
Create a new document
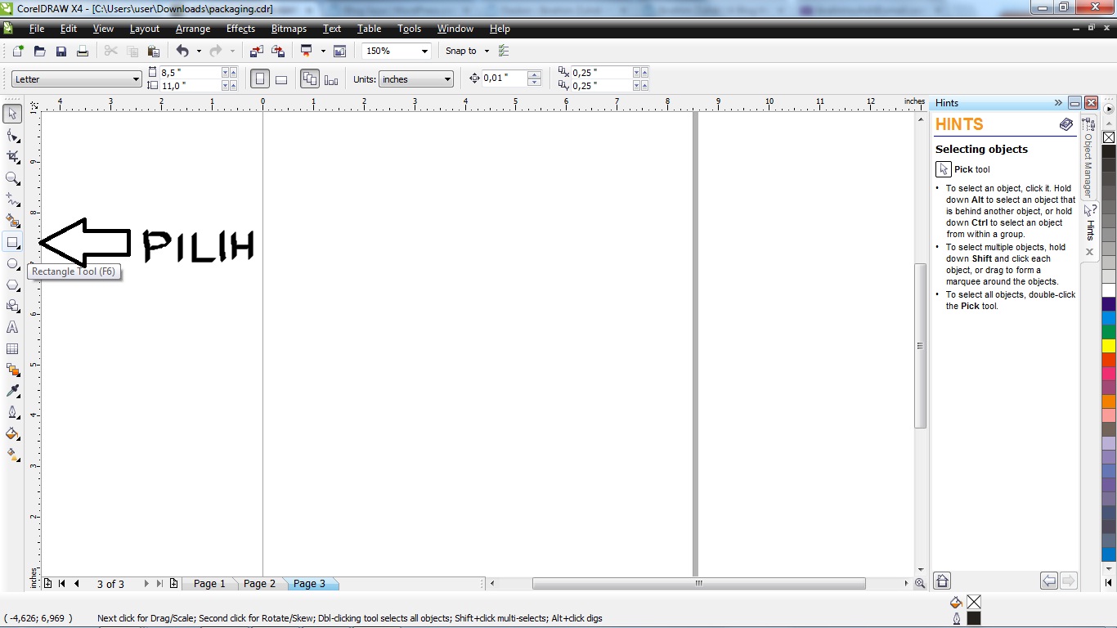(18, 51)
